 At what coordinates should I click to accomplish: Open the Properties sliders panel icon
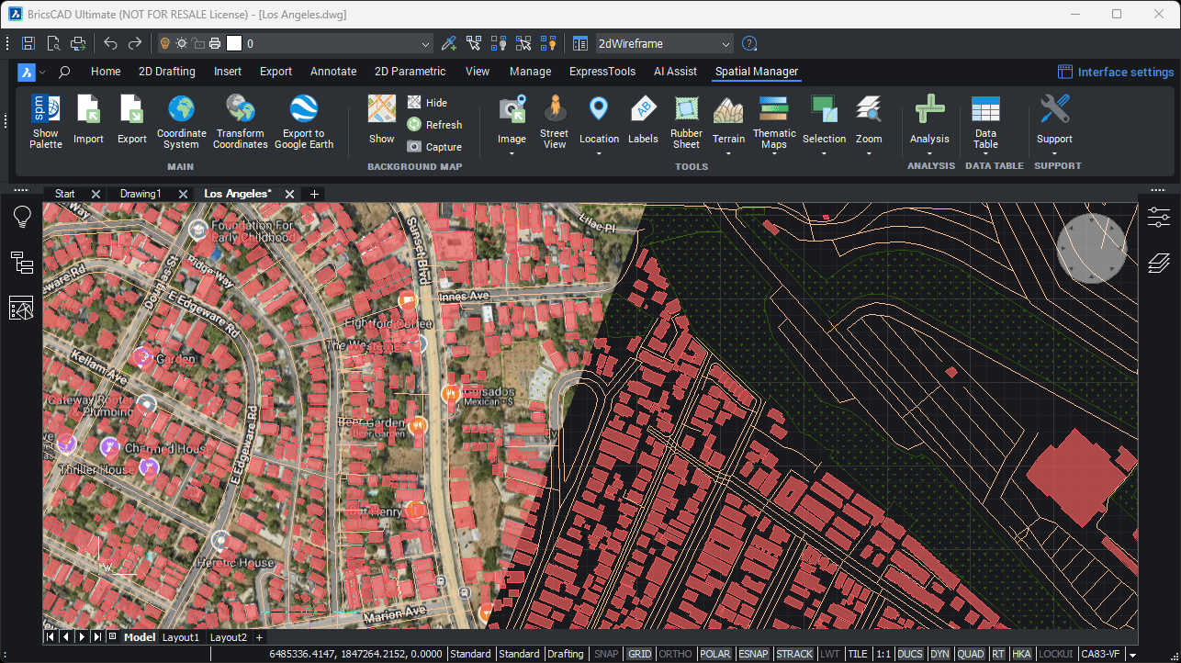[x=1159, y=217]
